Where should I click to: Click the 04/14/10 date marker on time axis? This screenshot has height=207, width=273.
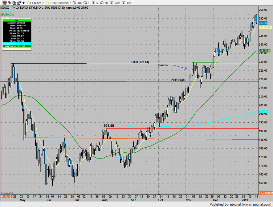(x=5, y=197)
